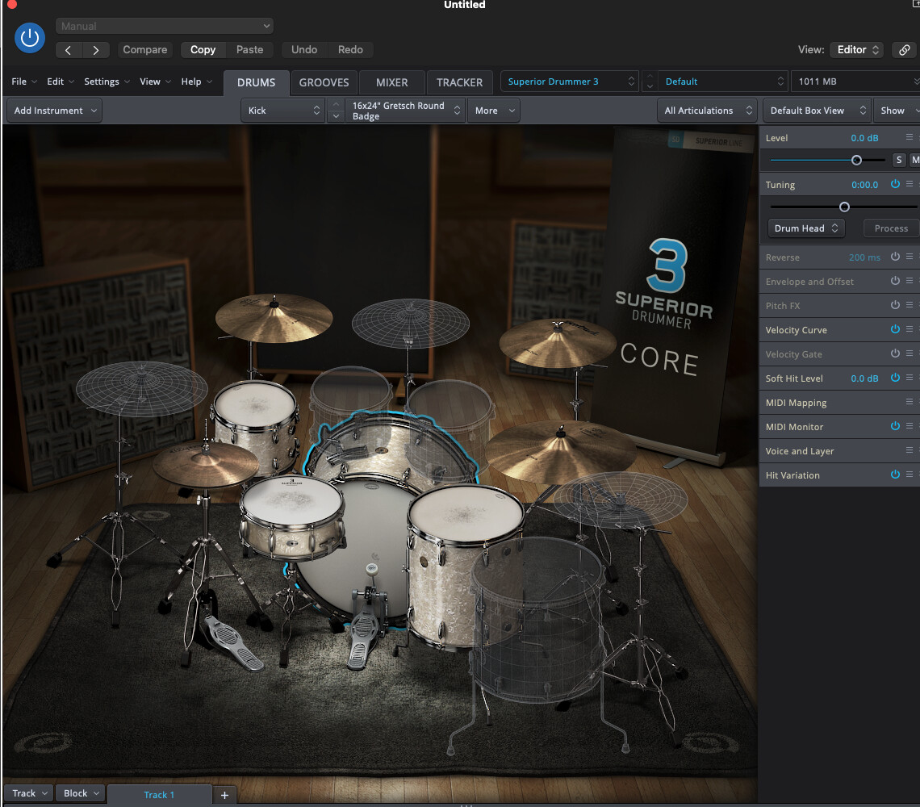Disable Velocity Curve power toggle
920x807 pixels.
coord(895,329)
